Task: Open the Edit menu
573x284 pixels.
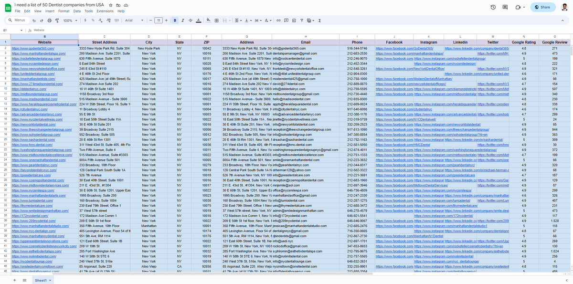Action: pyautogui.click(x=27, y=11)
